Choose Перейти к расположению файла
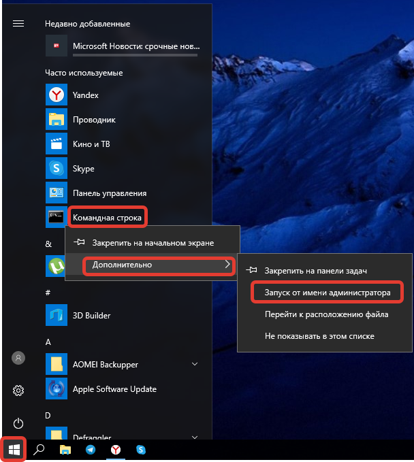The width and height of the screenshot is (414, 462). 325,314
